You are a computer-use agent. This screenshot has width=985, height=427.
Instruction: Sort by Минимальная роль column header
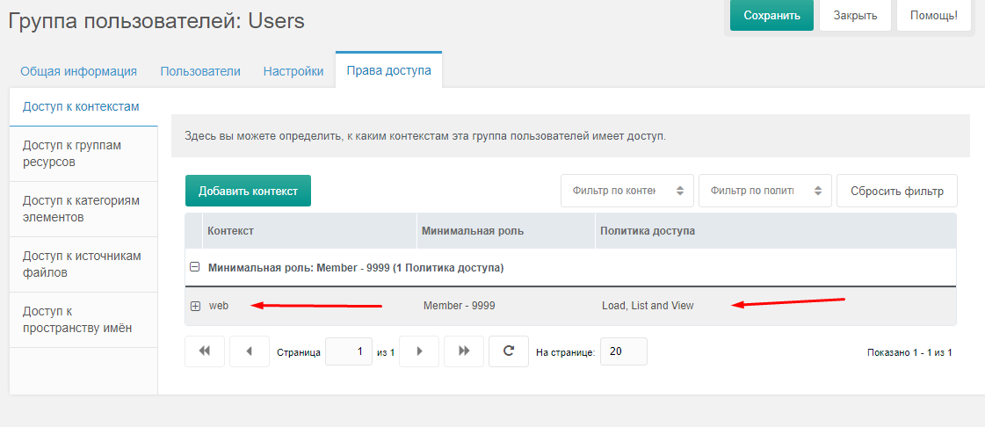pos(506,231)
